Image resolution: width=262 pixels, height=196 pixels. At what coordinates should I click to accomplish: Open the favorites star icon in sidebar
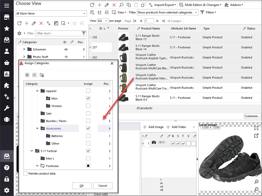click(7, 28)
